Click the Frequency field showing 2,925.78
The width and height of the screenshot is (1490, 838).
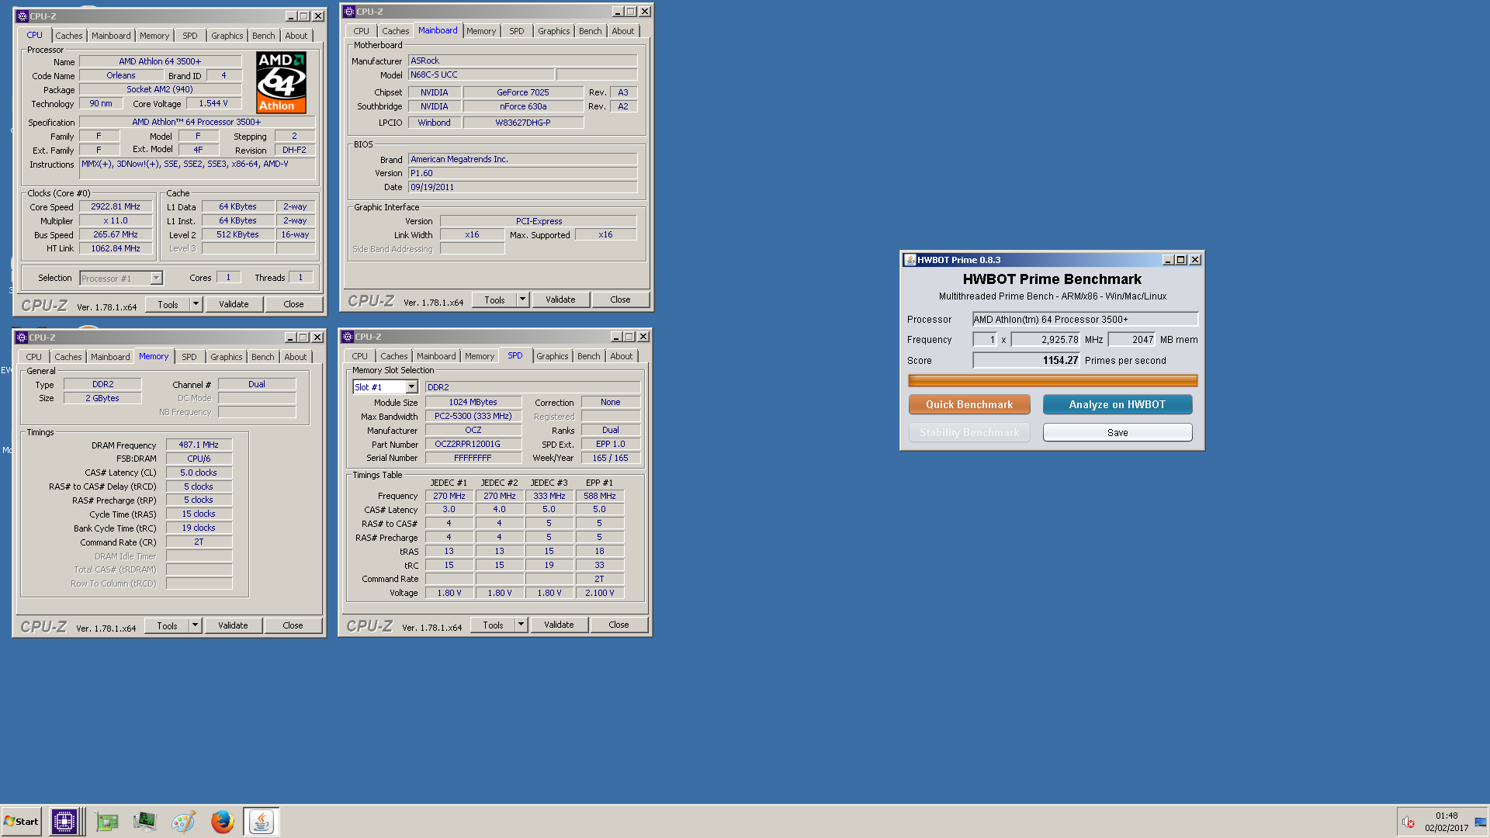[x=1046, y=339]
